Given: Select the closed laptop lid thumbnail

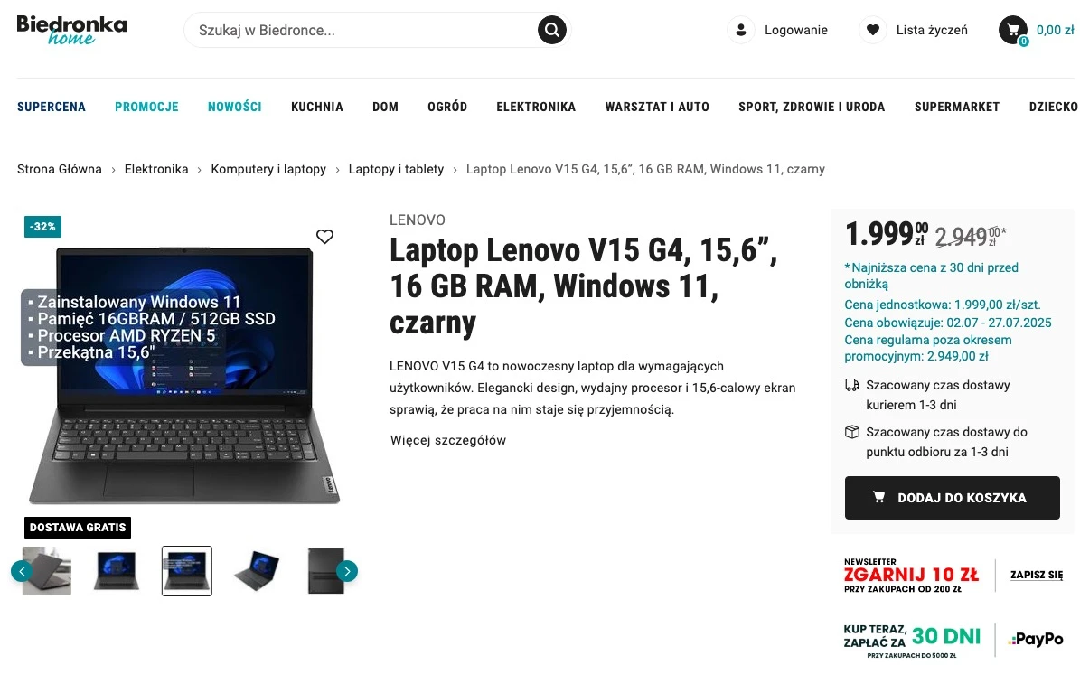Looking at the screenshot, I should [325, 571].
